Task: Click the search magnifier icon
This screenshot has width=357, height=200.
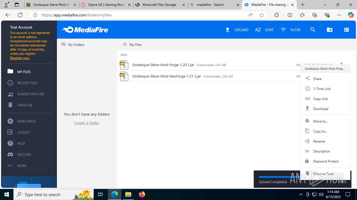Action: point(313,30)
